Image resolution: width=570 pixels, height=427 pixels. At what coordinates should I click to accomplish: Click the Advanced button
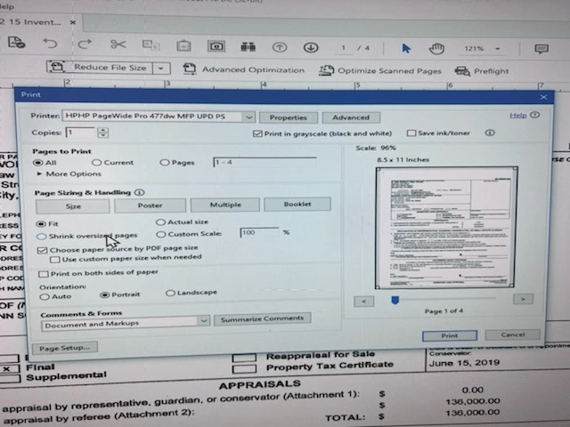[x=351, y=117]
